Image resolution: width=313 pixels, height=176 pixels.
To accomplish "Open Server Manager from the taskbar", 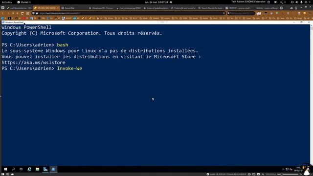I will tap(45, 169).
